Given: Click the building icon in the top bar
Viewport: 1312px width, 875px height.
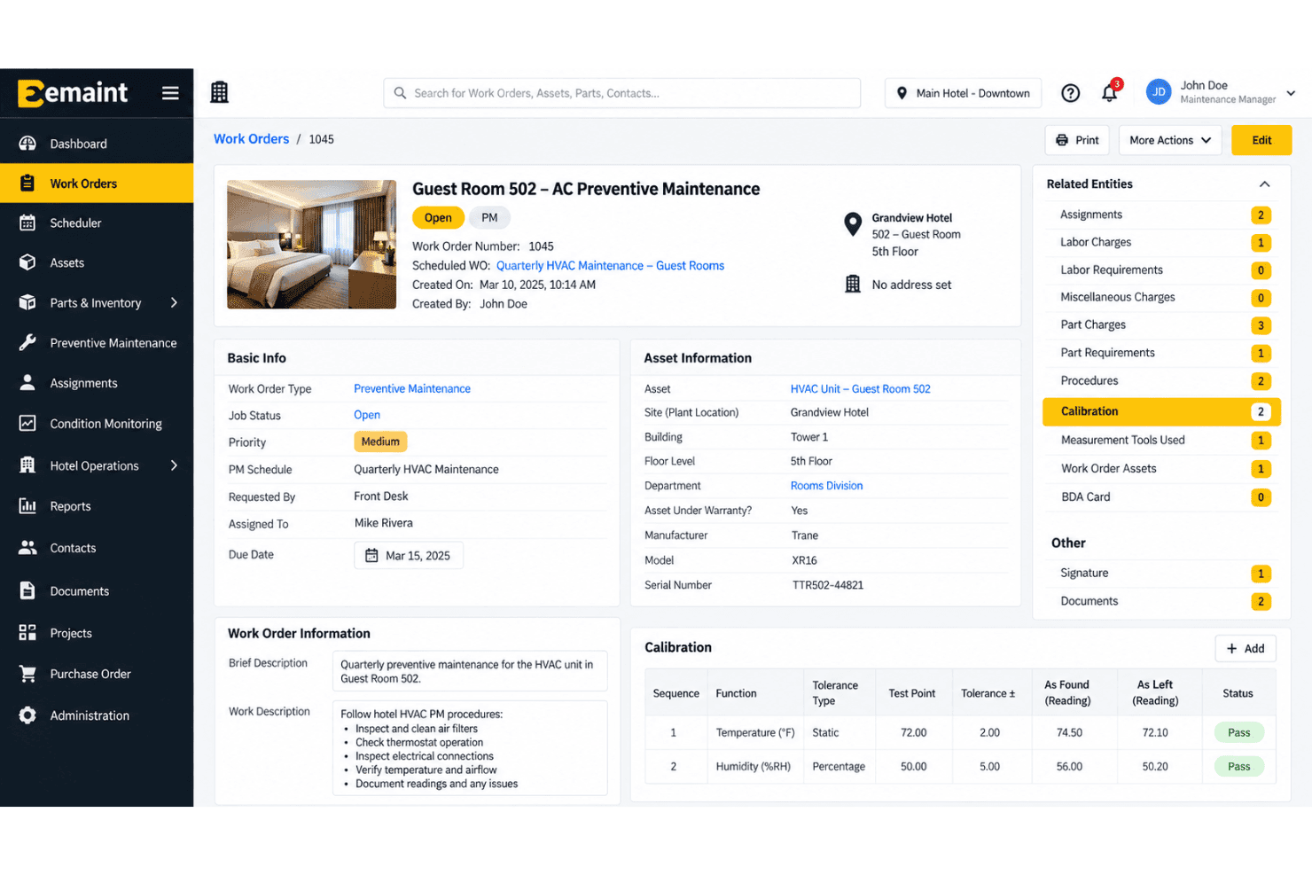Looking at the screenshot, I should 219,92.
